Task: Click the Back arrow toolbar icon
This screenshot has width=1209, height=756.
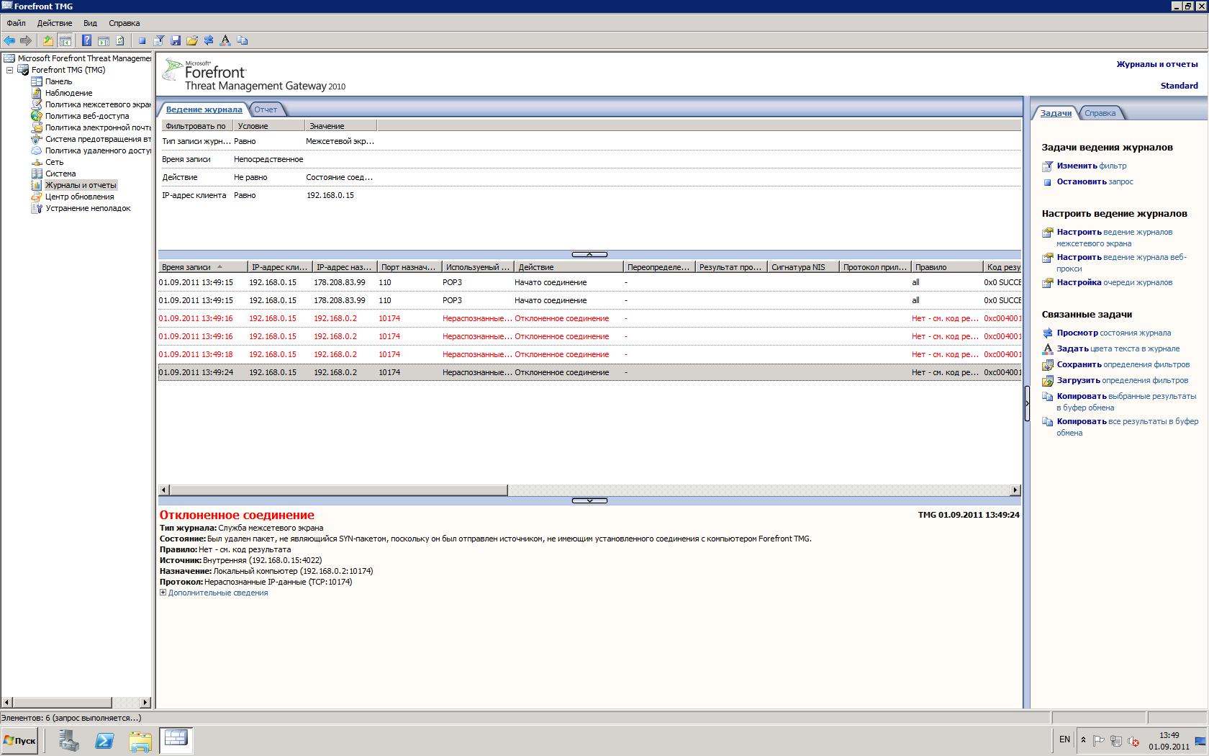Action: (x=9, y=40)
